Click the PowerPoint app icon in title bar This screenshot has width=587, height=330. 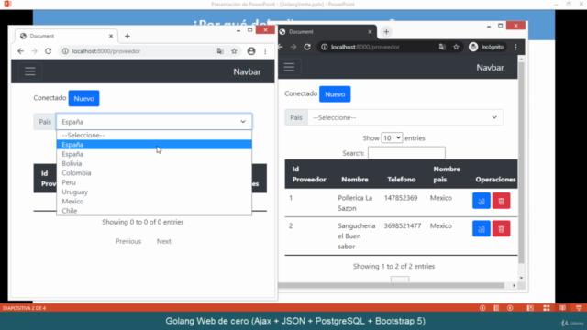click(7, 4)
